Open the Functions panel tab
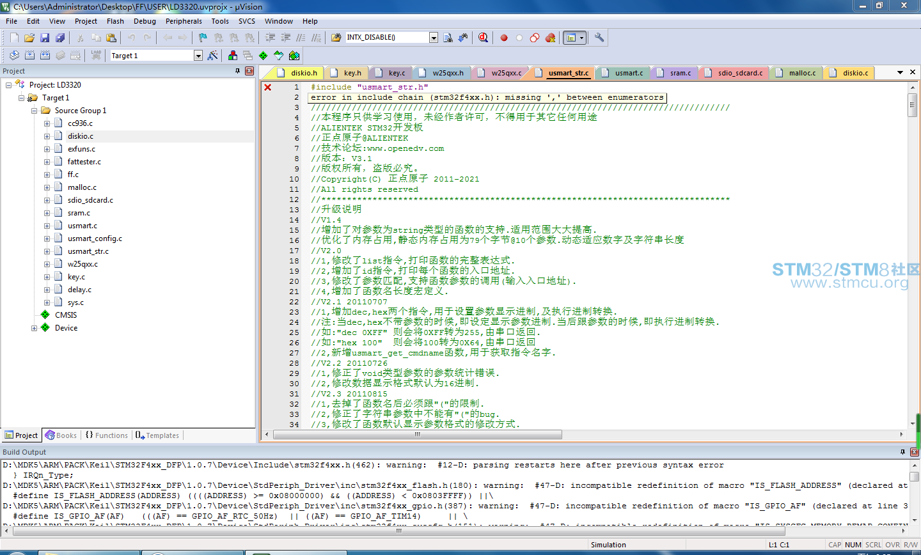This screenshot has width=921, height=555. (x=107, y=435)
